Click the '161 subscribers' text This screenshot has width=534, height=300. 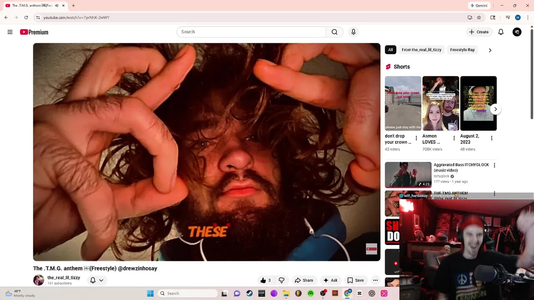pos(60,283)
